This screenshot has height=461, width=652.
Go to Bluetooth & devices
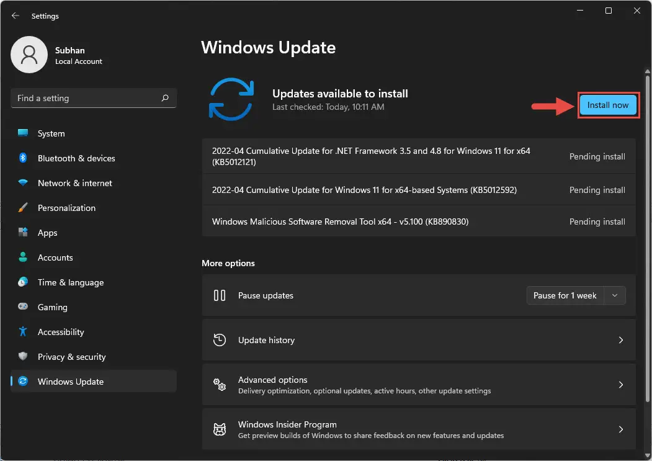(94, 158)
